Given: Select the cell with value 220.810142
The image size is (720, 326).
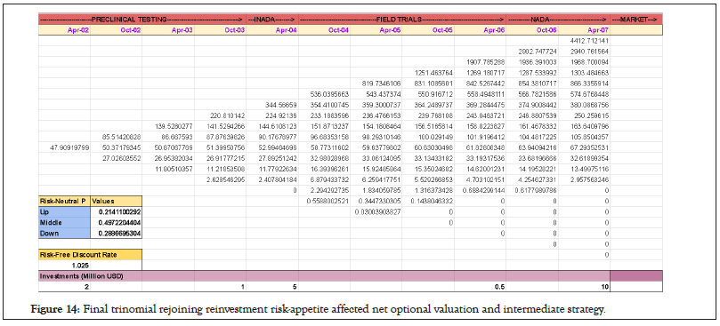Looking at the screenshot, I should [221, 115].
